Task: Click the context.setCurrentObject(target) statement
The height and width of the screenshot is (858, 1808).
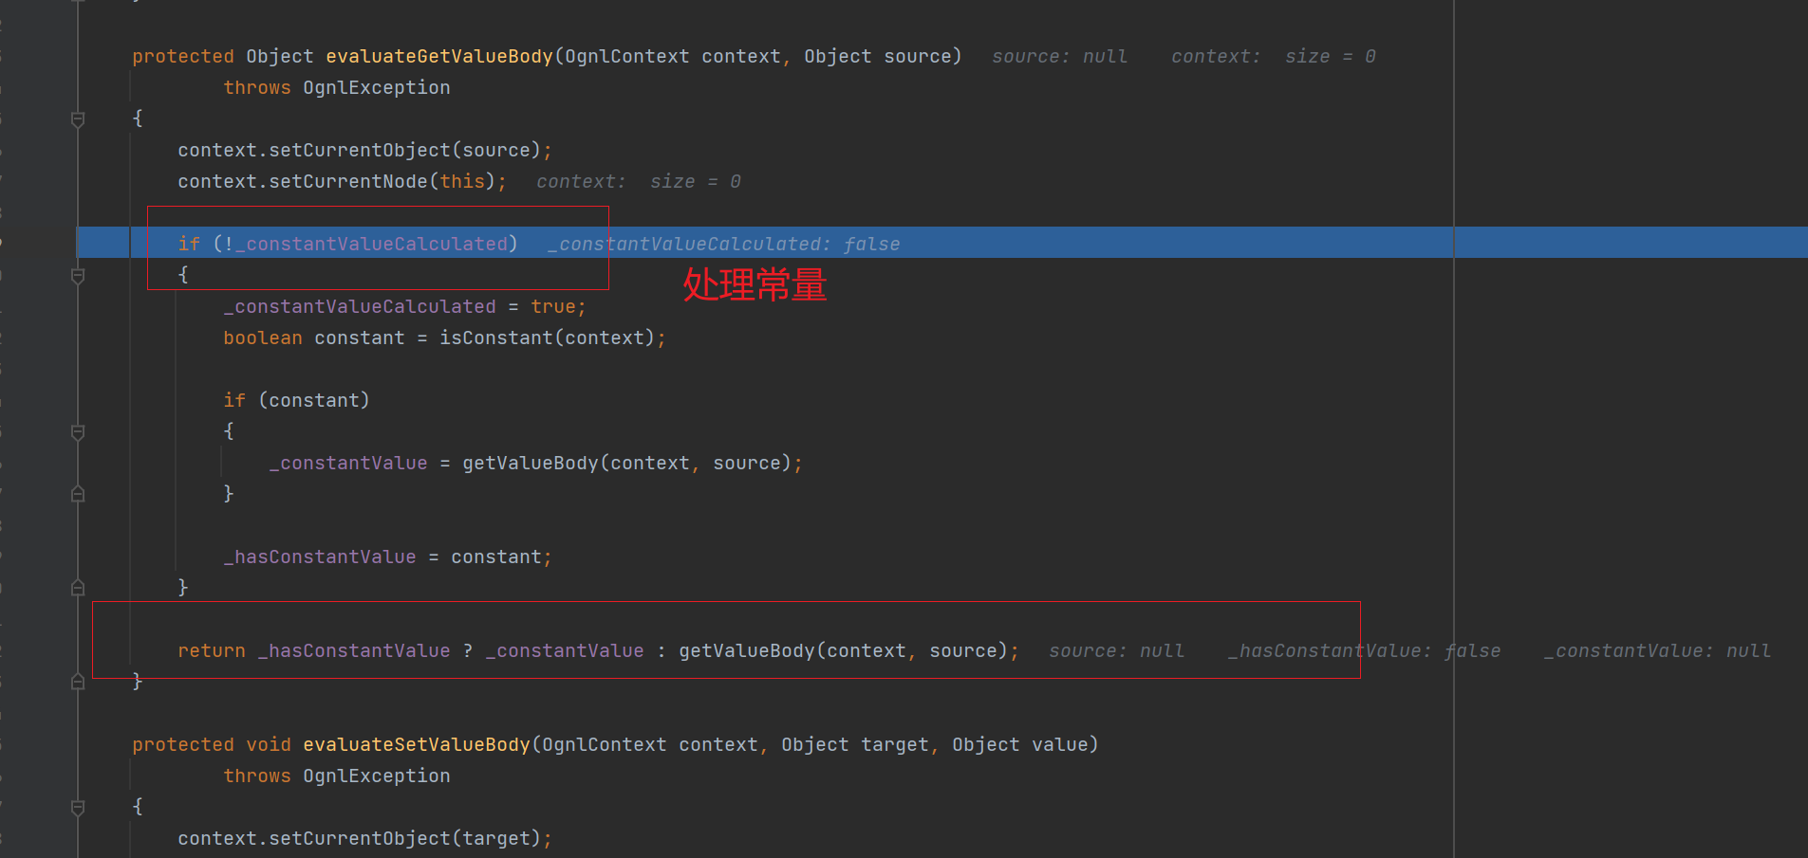Action: (x=364, y=839)
